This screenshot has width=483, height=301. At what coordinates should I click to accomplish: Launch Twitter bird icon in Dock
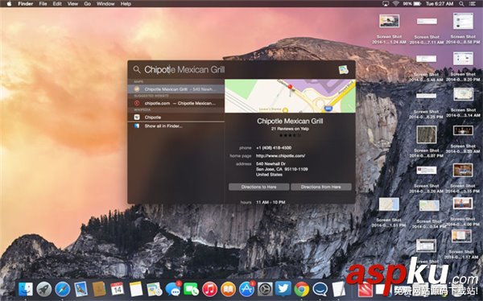point(283,289)
